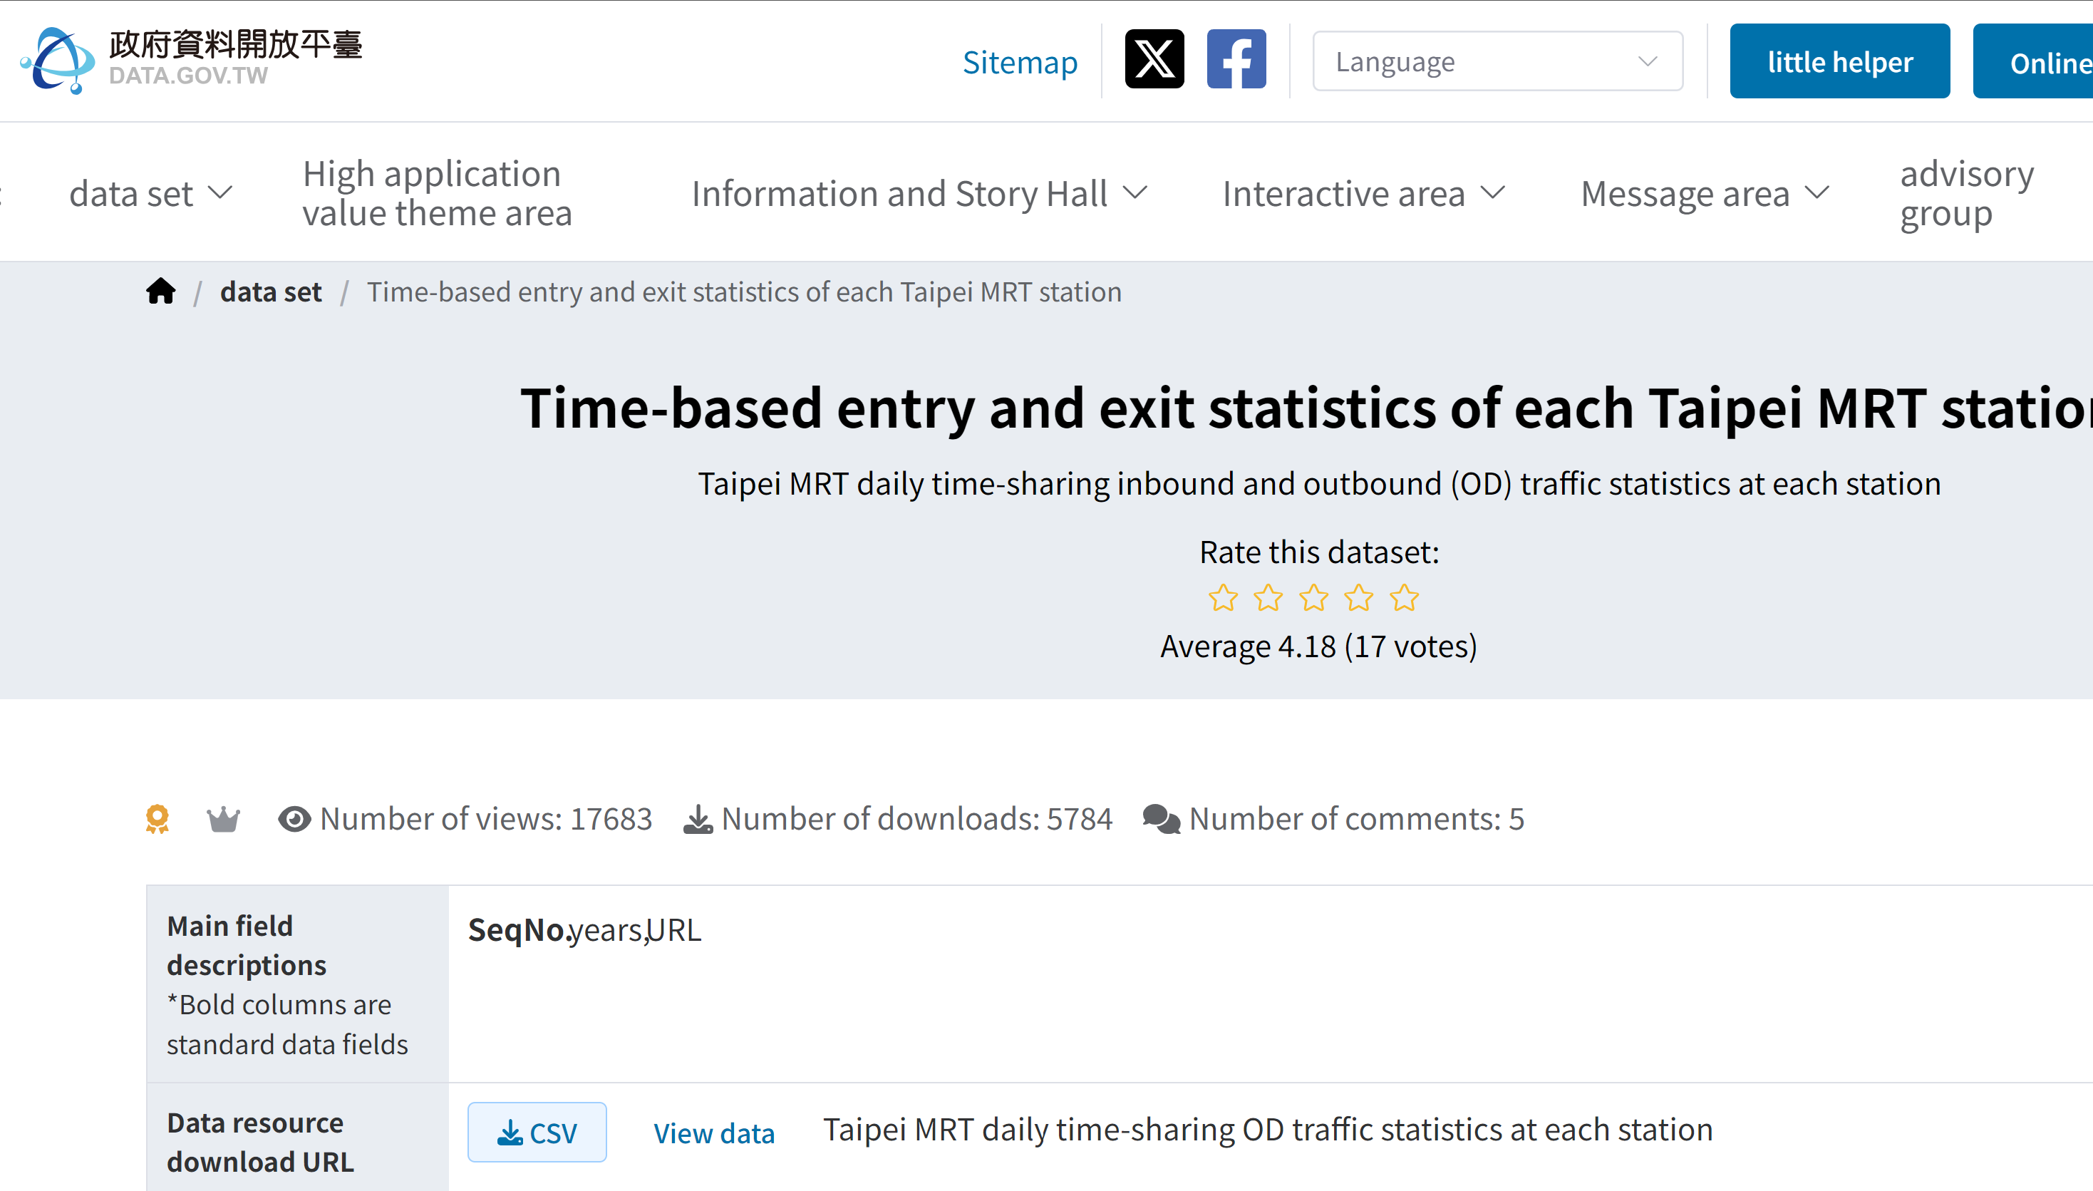Click the Online button at top right
2093x1191 pixels.
coord(2033,61)
